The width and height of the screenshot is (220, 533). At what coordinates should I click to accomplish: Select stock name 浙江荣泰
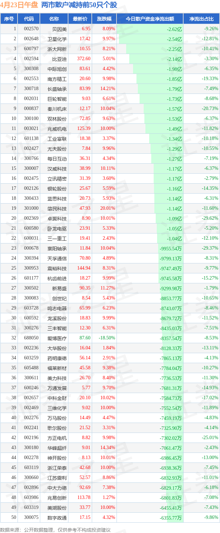(x=57, y=468)
